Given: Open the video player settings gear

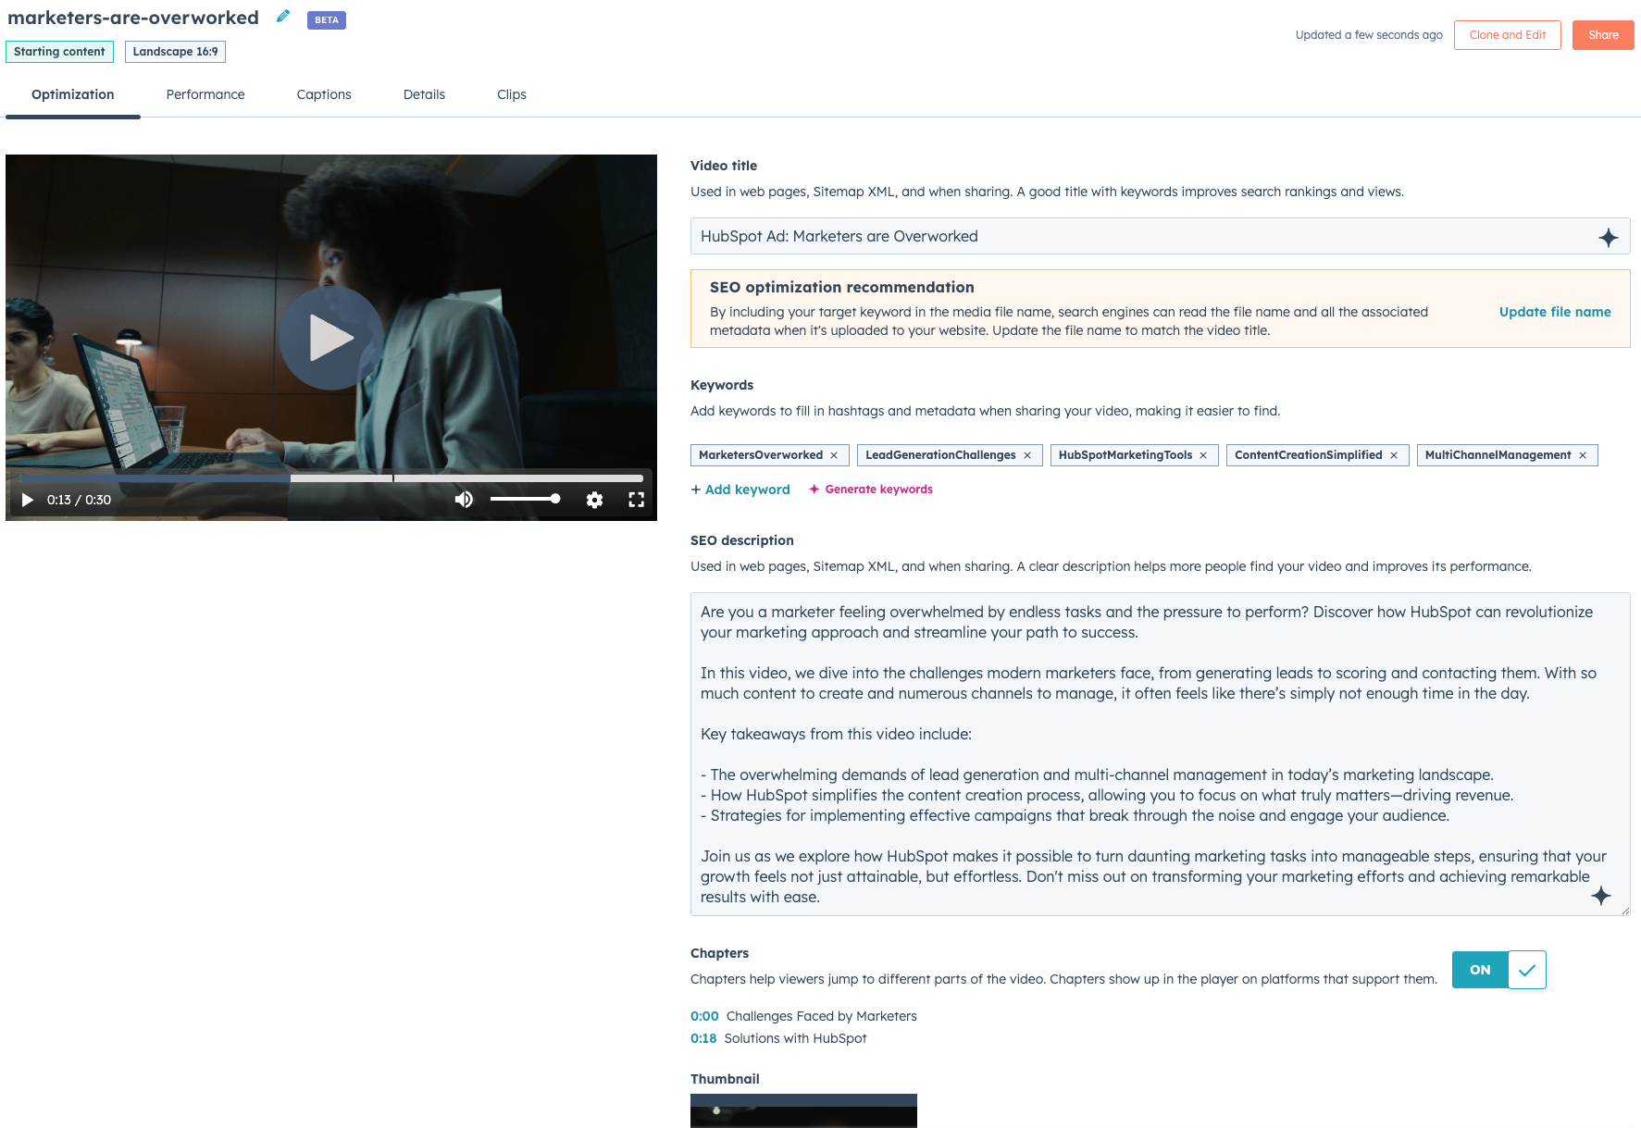Looking at the screenshot, I should tap(594, 499).
